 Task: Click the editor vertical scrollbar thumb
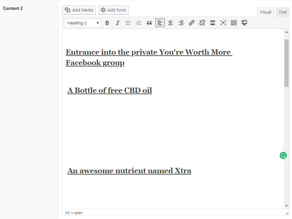[287, 63]
